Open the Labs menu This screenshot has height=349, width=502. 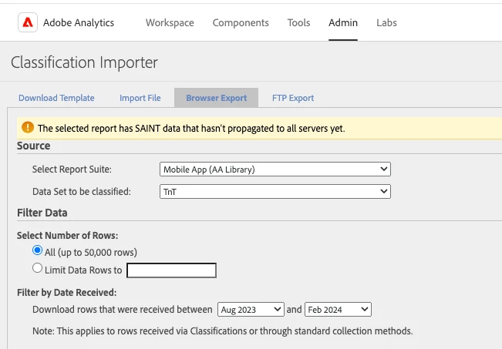[386, 22]
